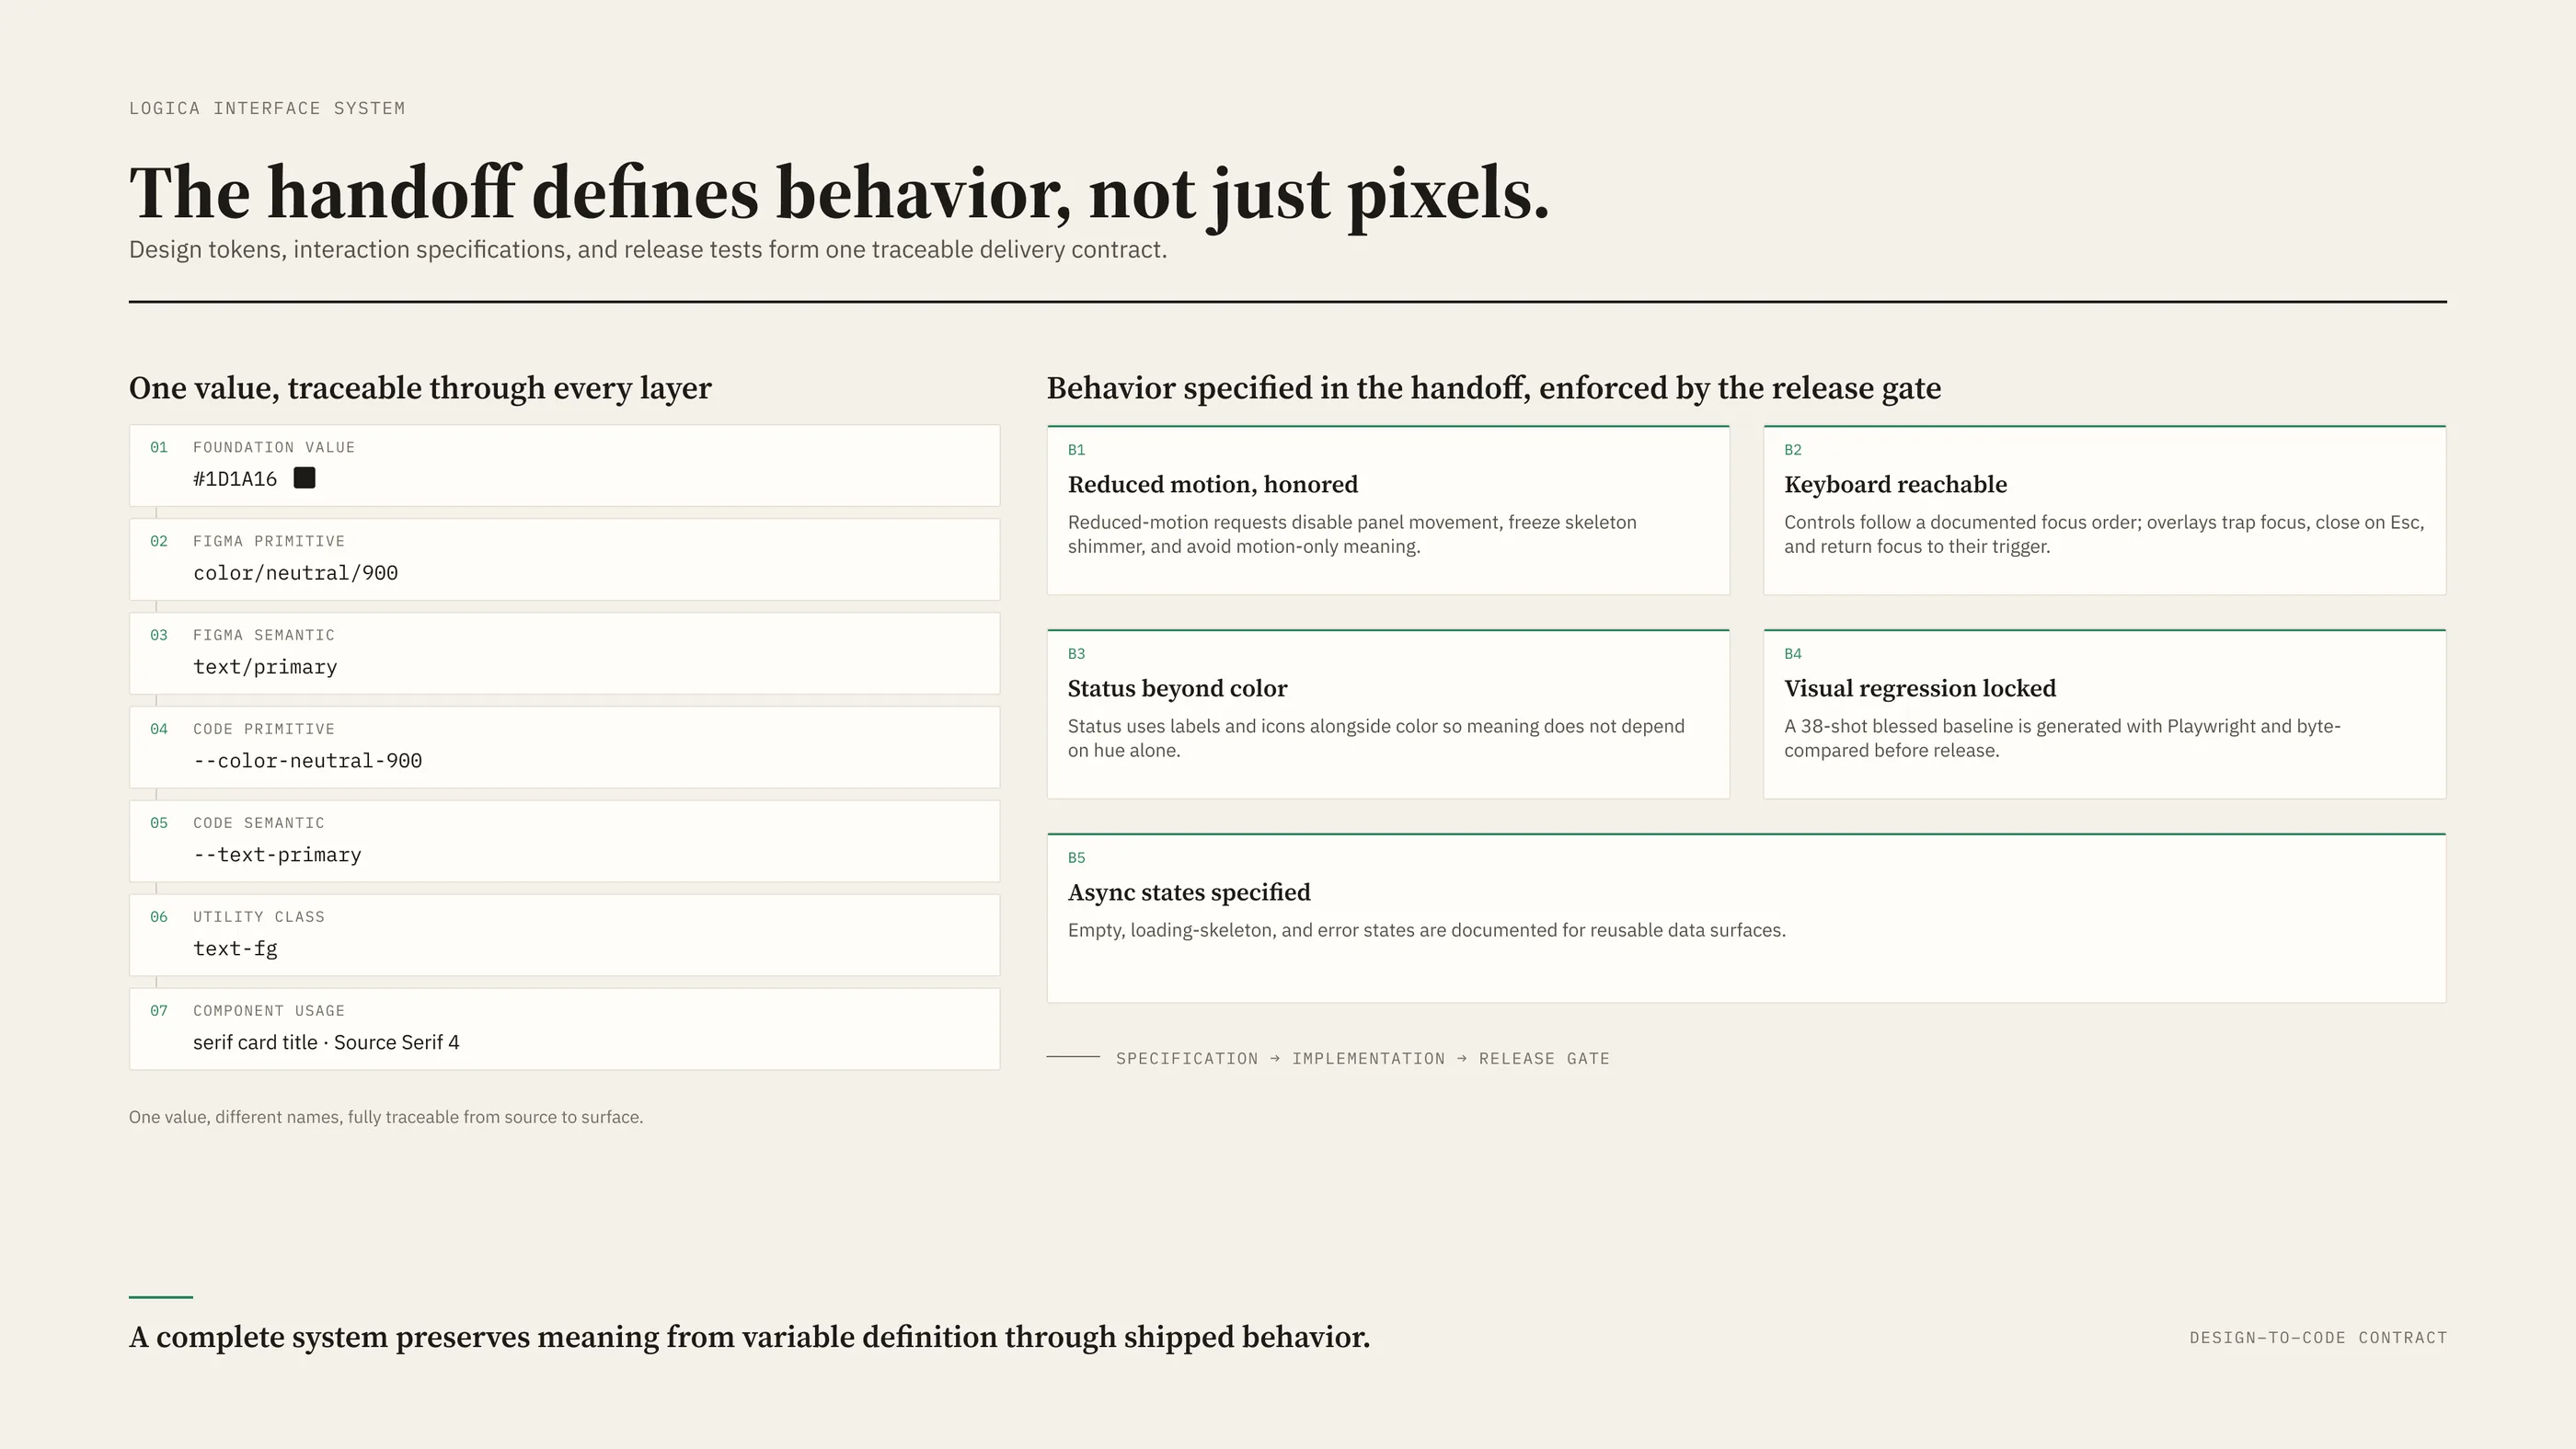Click the Logica Interface System label
The width and height of the screenshot is (2576, 1449).
click(267, 108)
